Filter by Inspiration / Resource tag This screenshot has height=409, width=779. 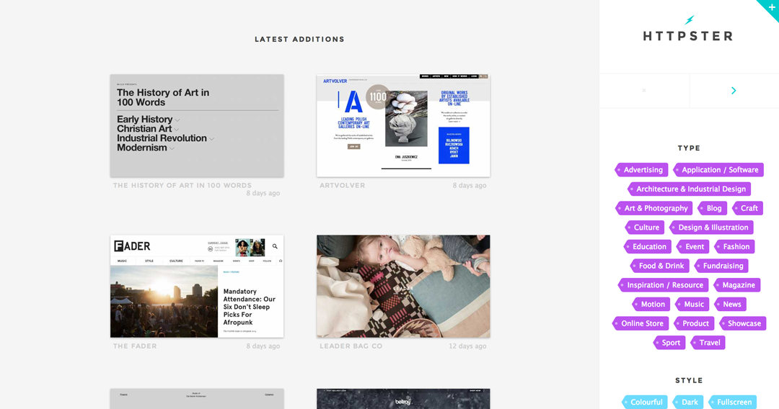pyautogui.click(x=663, y=285)
